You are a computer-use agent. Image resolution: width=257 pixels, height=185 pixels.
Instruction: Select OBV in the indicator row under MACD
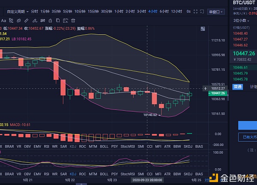tap(27, 146)
